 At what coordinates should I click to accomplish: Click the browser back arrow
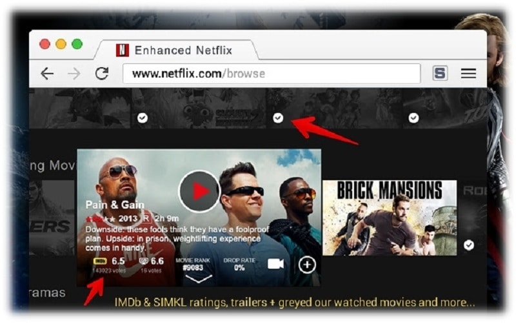click(47, 74)
